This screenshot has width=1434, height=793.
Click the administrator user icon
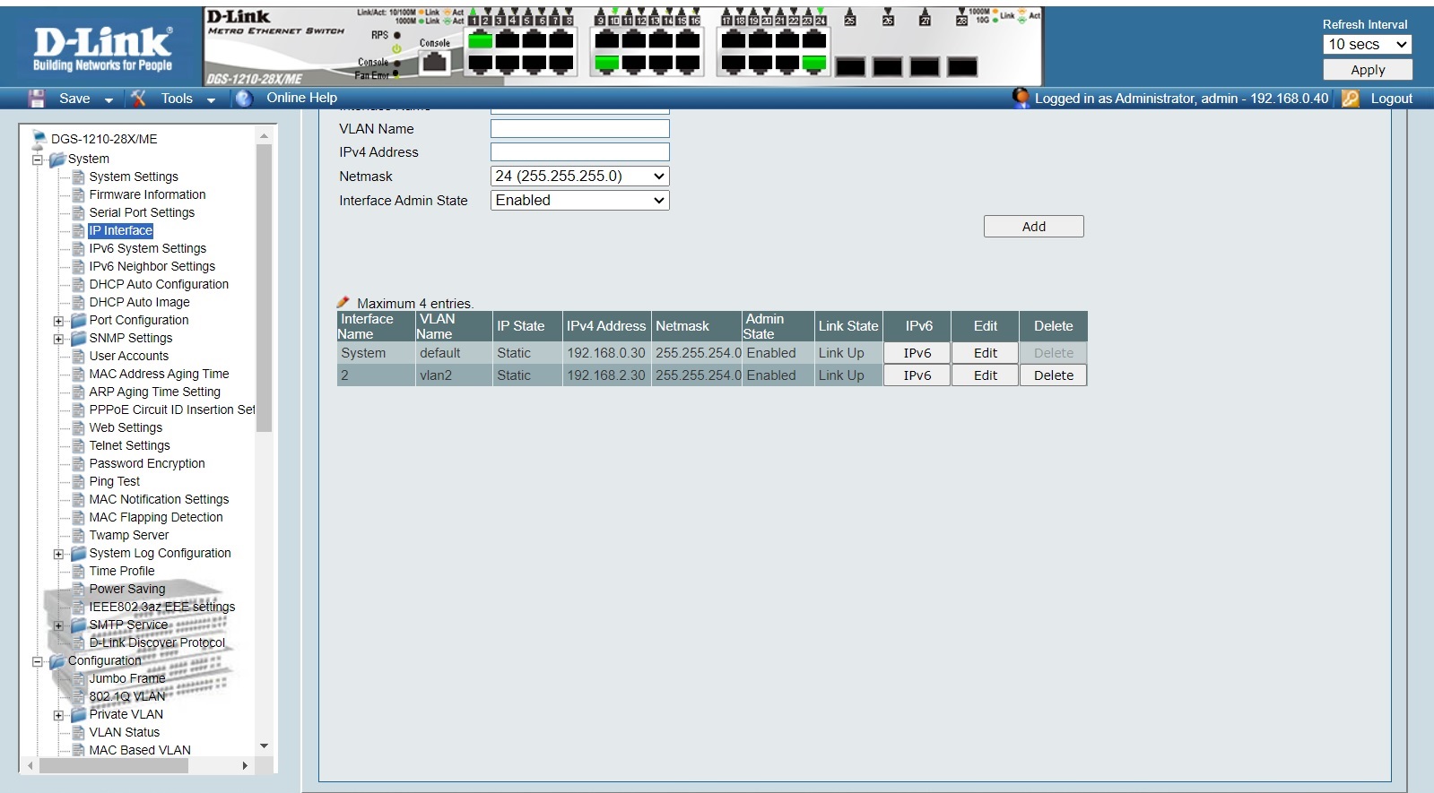(x=1021, y=98)
